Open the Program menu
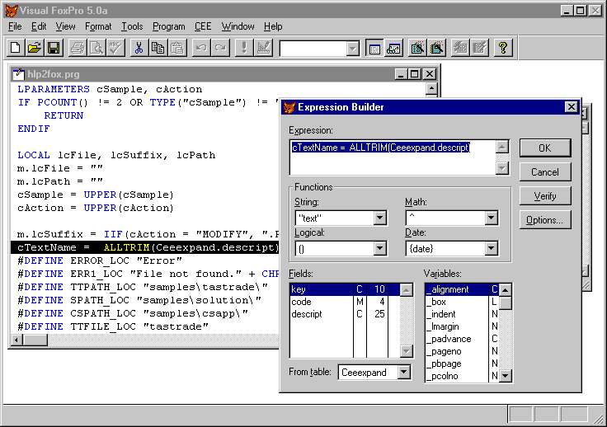The width and height of the screenshot is (607, 427). pos(168,26)
